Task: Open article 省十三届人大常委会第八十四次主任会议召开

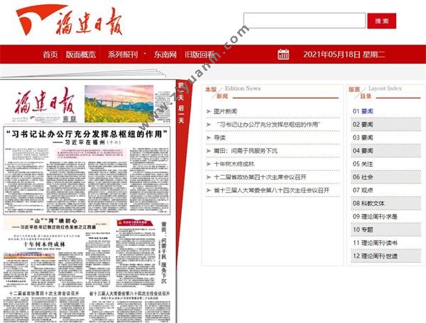Action: [271, 191]
